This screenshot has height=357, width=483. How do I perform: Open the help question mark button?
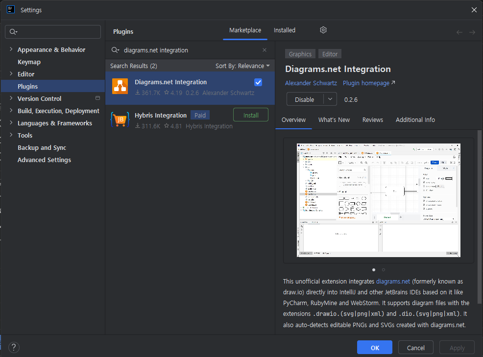tap(14, 348)
